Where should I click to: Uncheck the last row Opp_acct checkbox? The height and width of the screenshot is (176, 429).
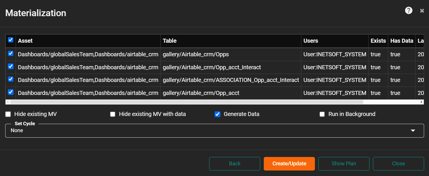tap(11, 92)
